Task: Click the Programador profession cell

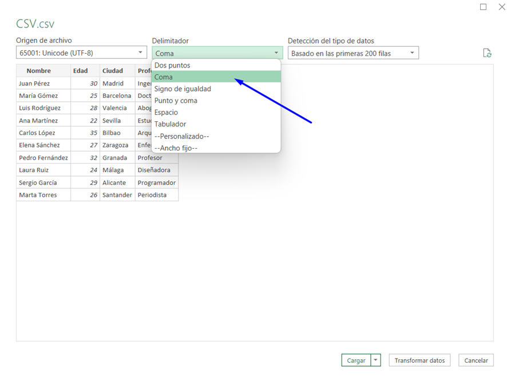Action: pos(156,182)
